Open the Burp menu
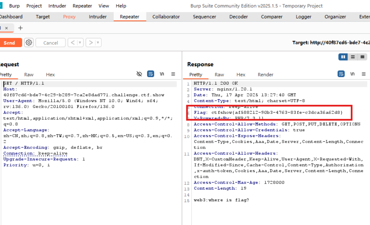 coord(14,6)
